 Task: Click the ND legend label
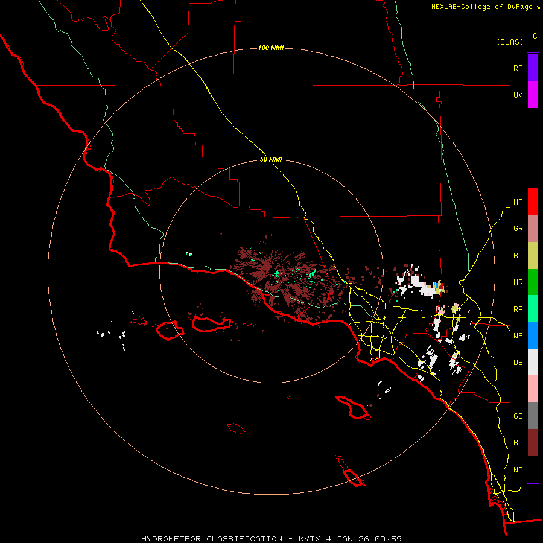point(518,470)
